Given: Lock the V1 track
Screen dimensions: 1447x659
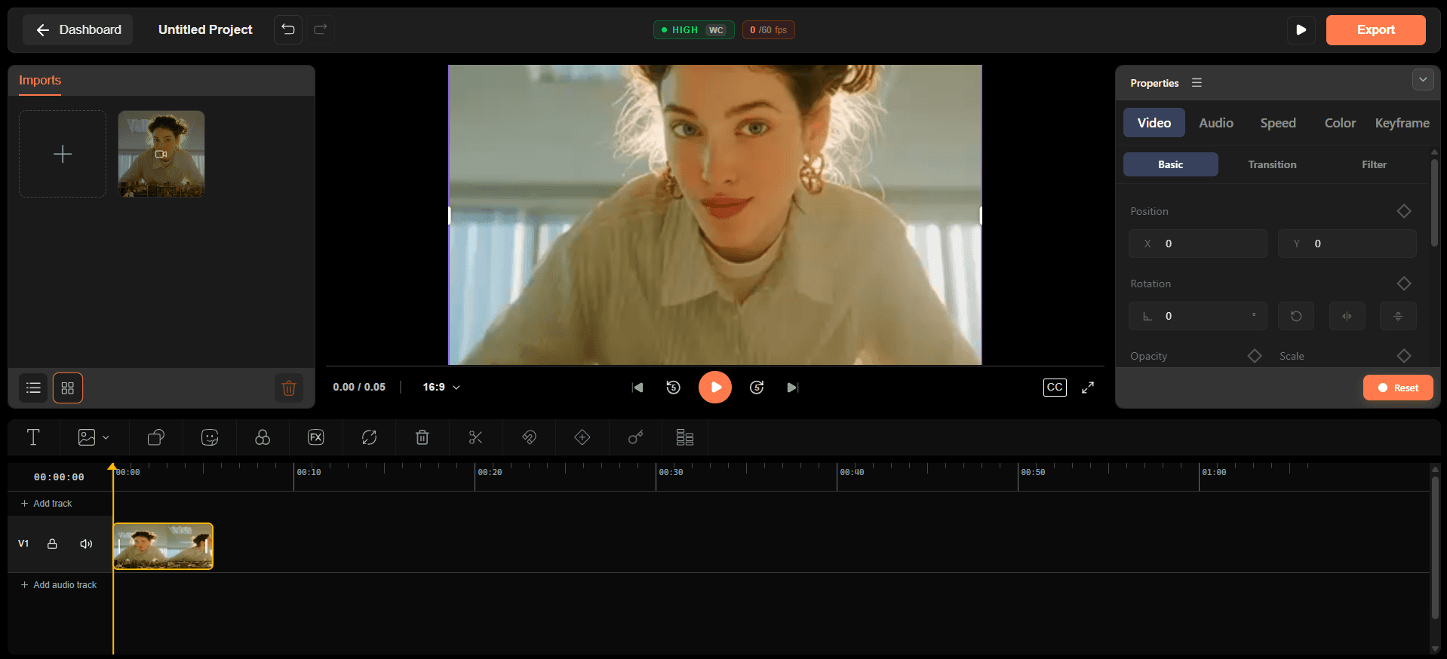Looking at the screenshot, I should coord(52,544).
